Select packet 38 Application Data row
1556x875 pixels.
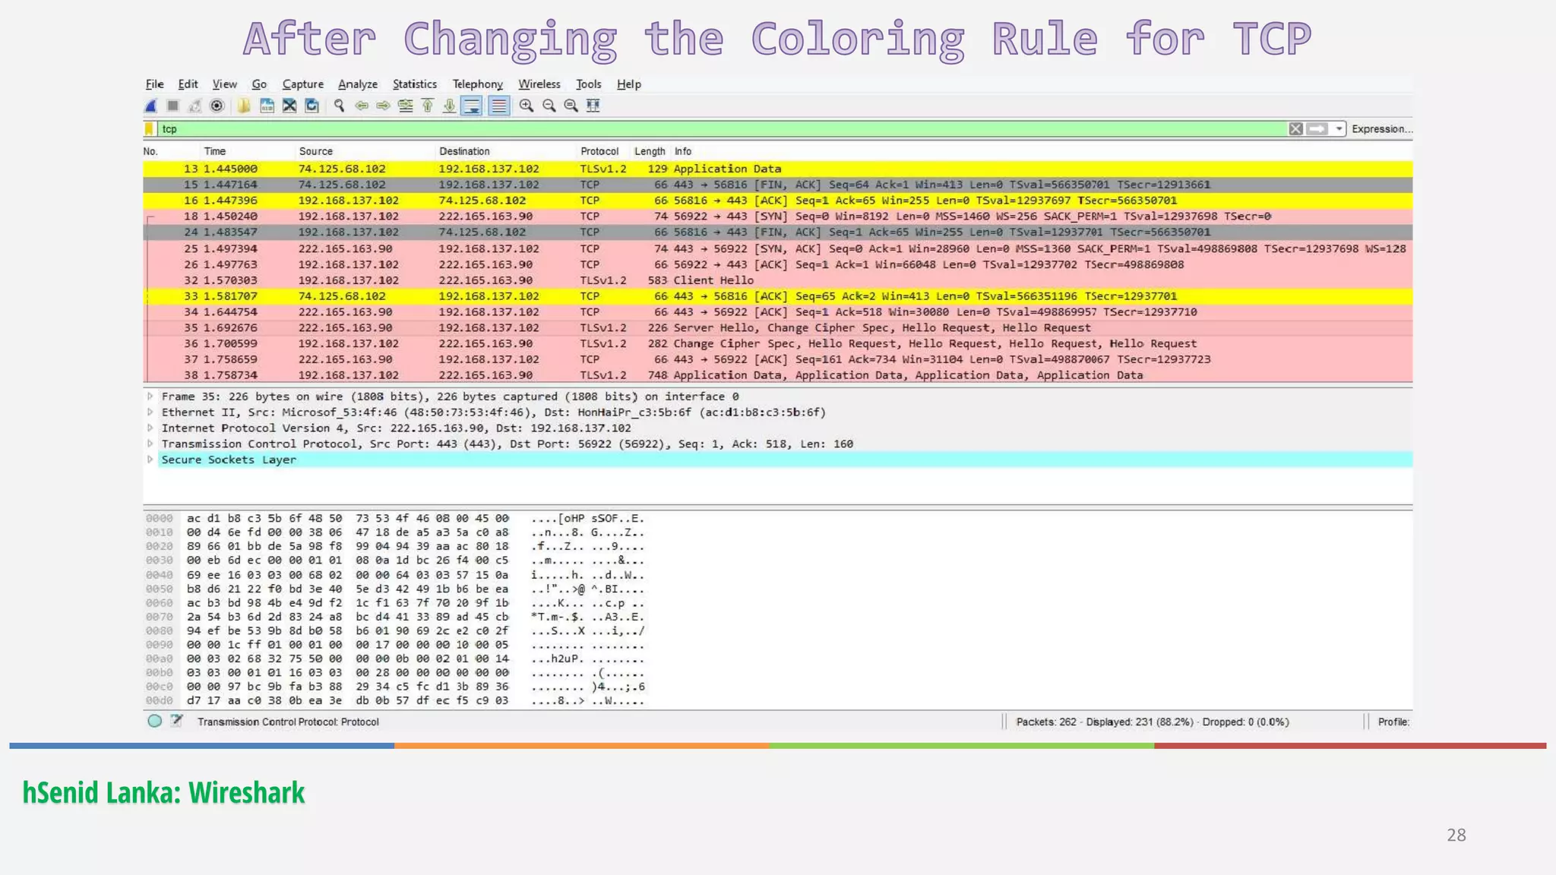click(x=778, y=375)
